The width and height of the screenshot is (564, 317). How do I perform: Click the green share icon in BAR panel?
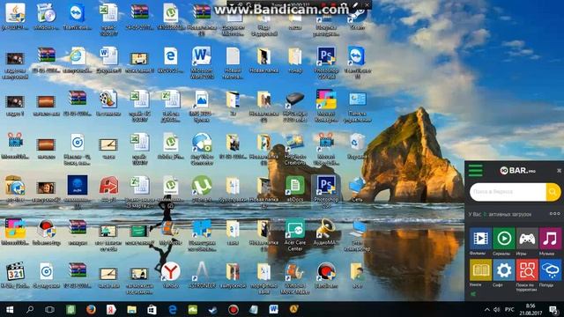point(473,294)
